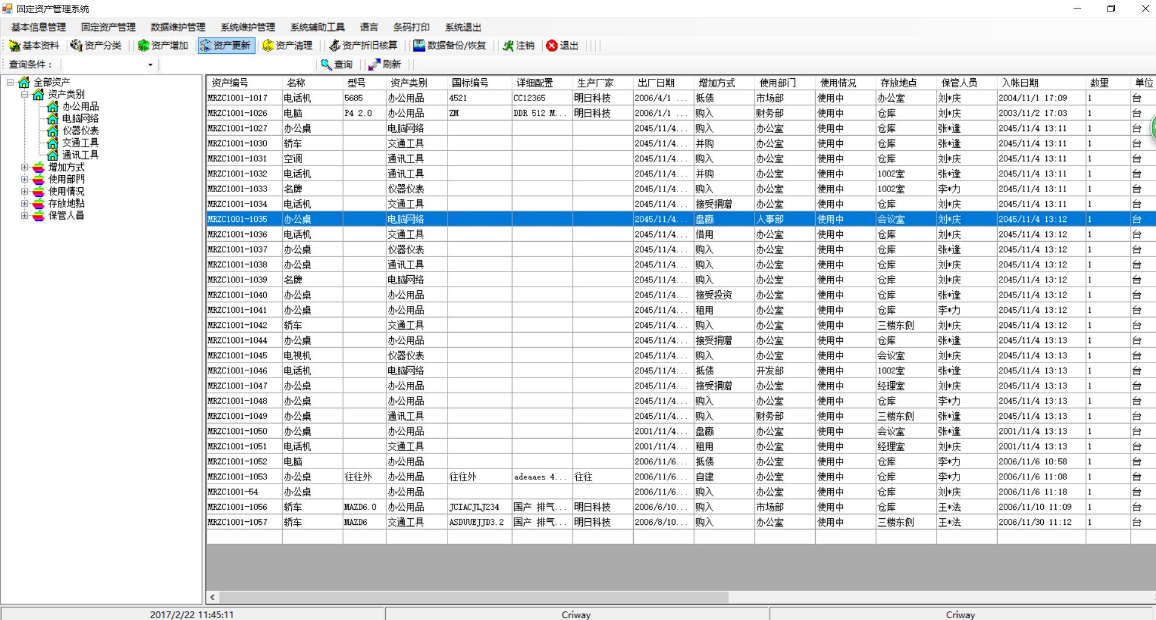Select the row MRZC1001-1044
This screenshot has height=620, width=1156.
click(680, 341)
